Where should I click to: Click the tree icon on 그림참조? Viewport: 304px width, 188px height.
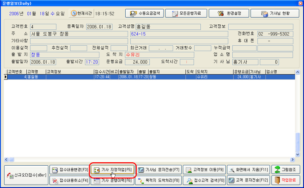[x=277, y=169]
